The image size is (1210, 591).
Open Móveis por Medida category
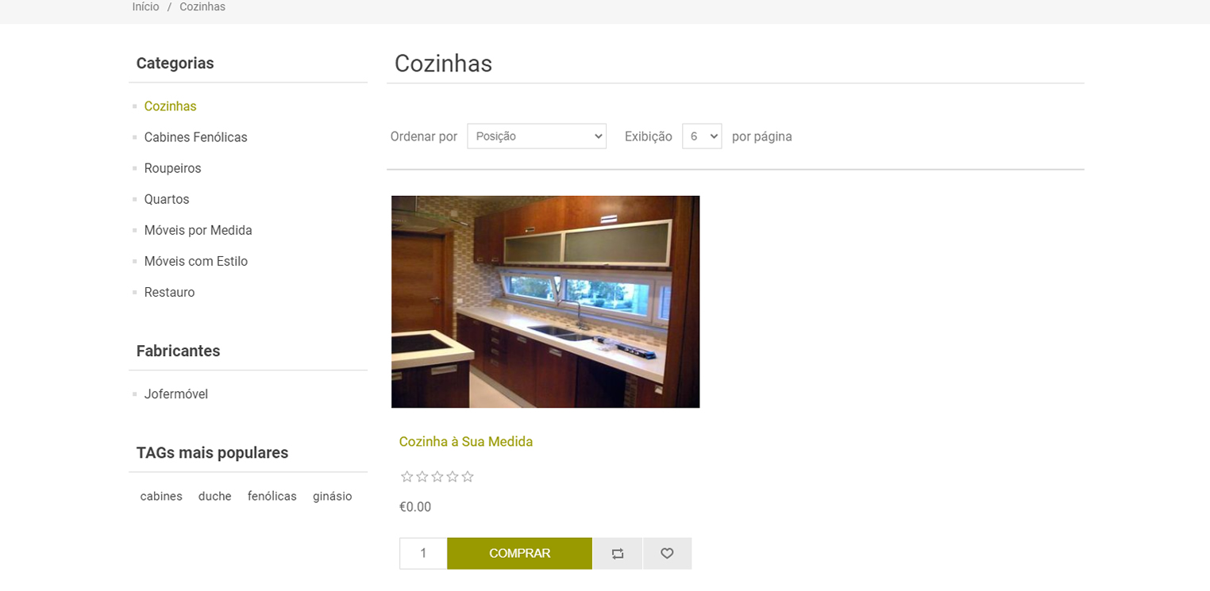(x=198, y=230)
